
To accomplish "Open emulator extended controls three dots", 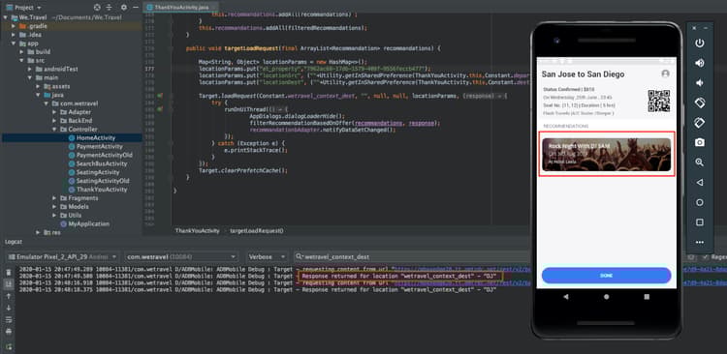I will point(700,242).
